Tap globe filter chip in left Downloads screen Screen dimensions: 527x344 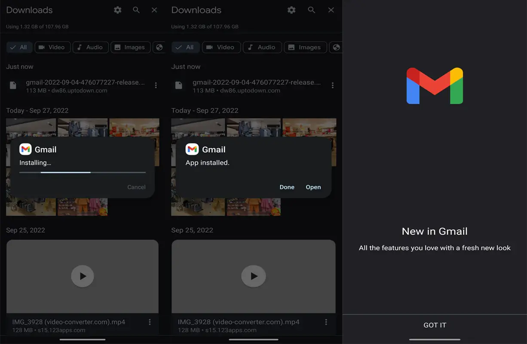pyautogui.click(x=159, y=47)
